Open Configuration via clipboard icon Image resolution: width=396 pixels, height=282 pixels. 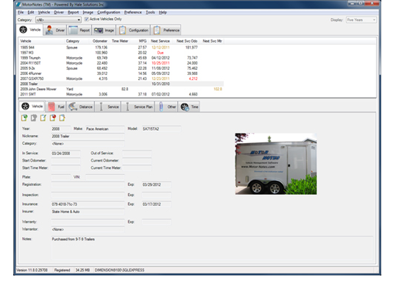123,30
